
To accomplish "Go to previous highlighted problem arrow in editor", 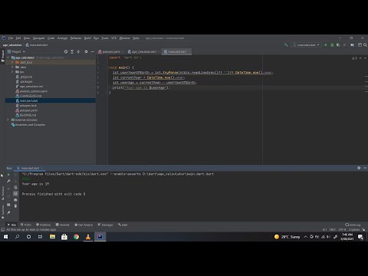I will click(x=360, y=58).
